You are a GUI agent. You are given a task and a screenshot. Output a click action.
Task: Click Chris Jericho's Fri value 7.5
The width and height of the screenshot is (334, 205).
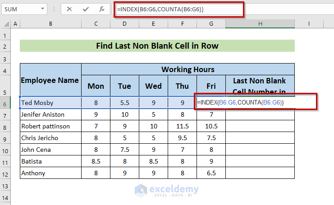211,138
